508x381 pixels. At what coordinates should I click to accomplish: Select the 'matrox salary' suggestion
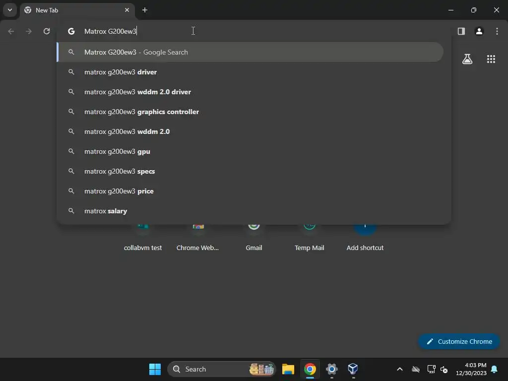(250, 211)
